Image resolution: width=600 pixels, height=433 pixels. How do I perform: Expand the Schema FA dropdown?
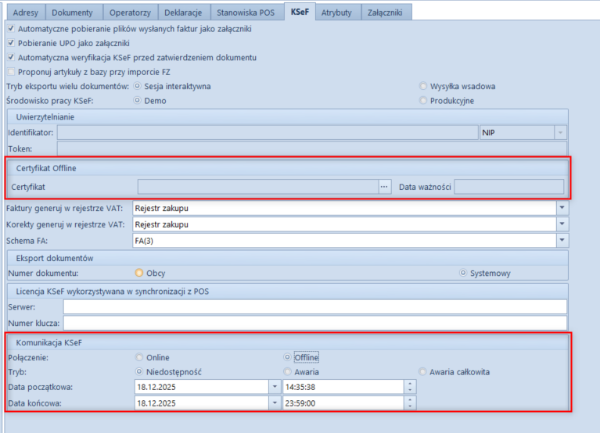[x=562, y=241]
